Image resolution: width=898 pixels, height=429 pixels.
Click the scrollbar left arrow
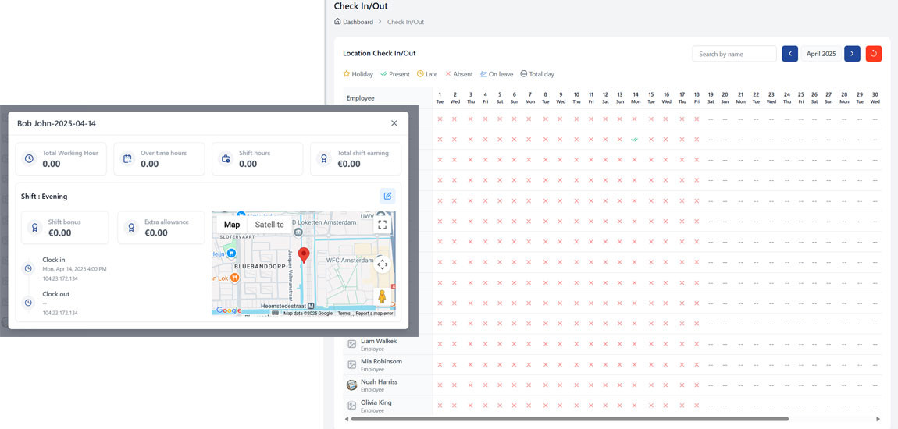tap(346, 419)
